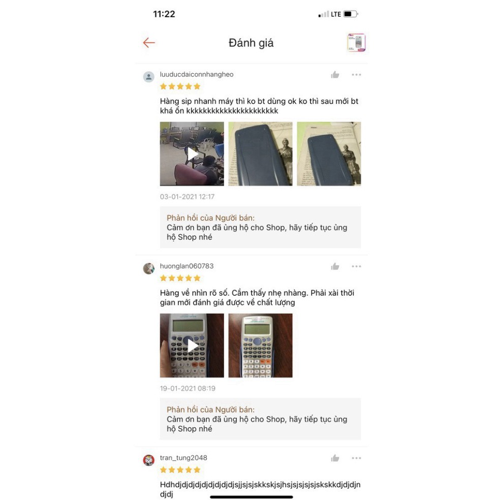Open luuducdaiconnhangheo user profile name
Image resolution: width=503 pixels, height=503 pixels.
197,74
